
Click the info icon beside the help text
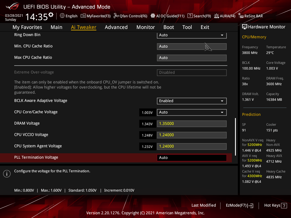[7, 174]
